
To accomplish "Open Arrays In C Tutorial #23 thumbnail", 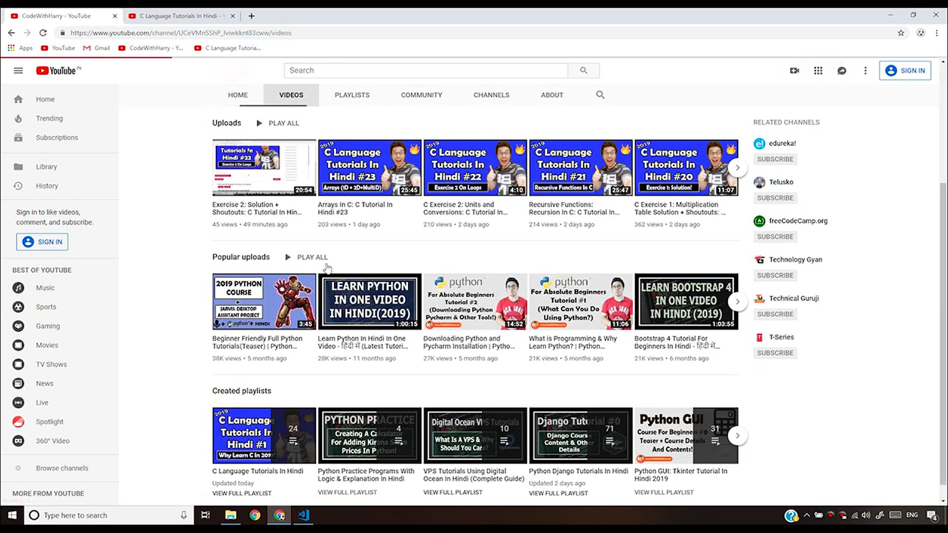I will pos(370,168).
